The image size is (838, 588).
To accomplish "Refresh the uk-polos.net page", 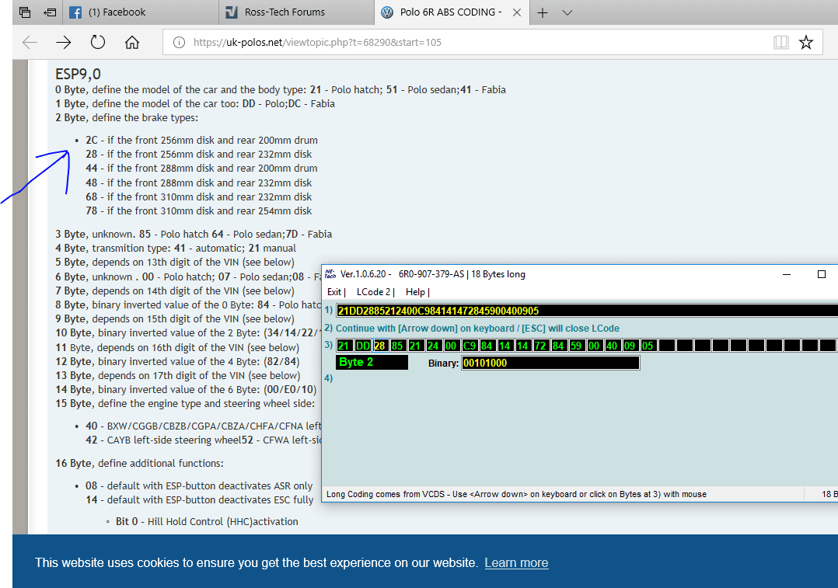I will (x=98, y=42).
